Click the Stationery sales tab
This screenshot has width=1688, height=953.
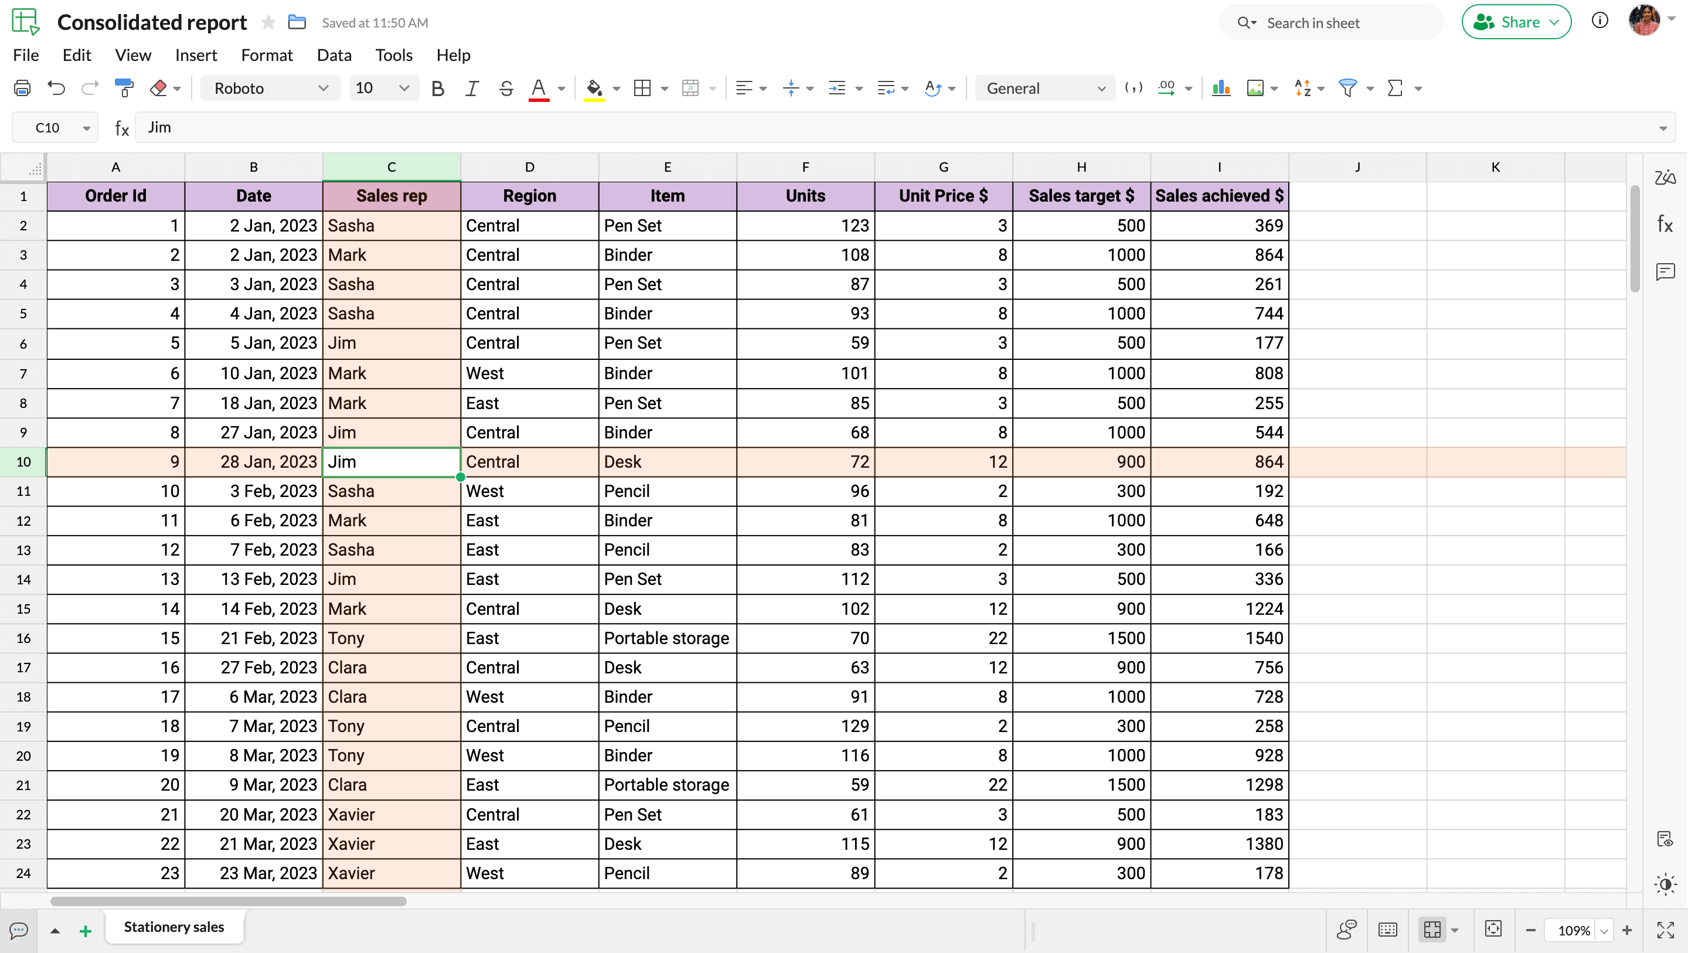point(175,927)
